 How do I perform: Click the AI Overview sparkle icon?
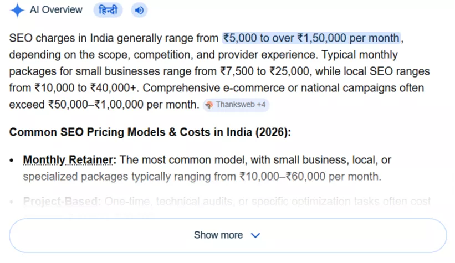point(18,10)
